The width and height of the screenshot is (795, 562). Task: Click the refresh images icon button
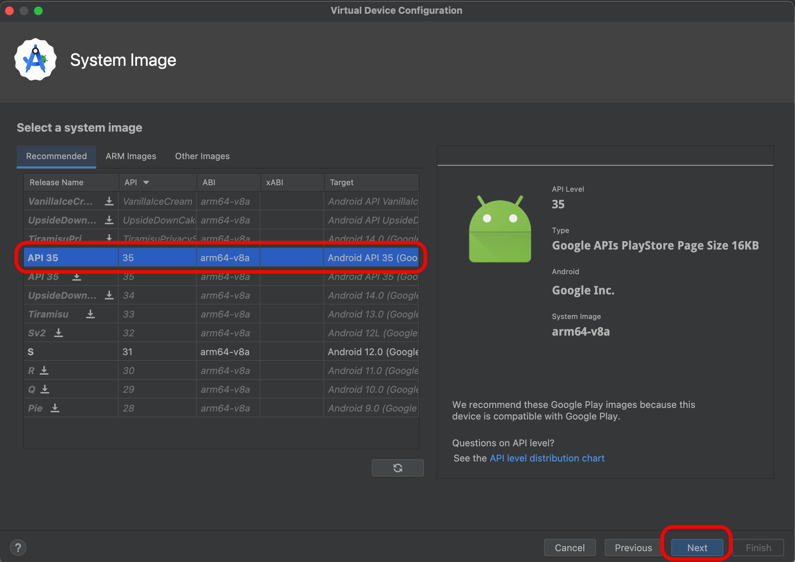click(397, 468)
